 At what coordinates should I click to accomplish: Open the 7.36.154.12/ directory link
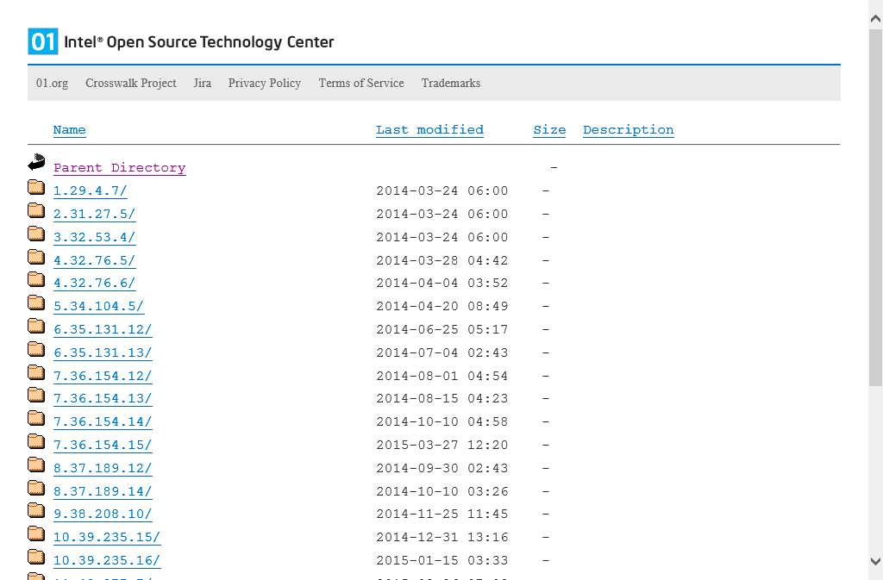click(x=103, y=377)
